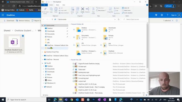Click Select all in the ribbon
This screenshot has width=182, height=102.
tap(125, 8)
